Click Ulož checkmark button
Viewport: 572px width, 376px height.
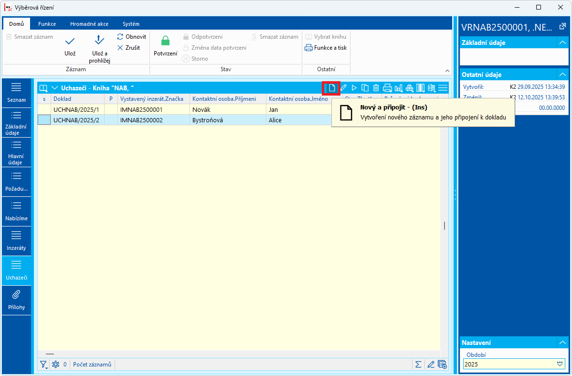click(x=70, y=46)
